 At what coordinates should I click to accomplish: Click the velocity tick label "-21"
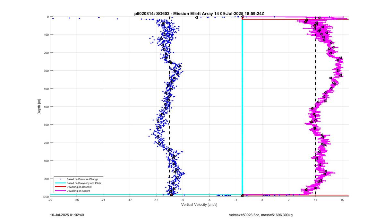(103, 200)
